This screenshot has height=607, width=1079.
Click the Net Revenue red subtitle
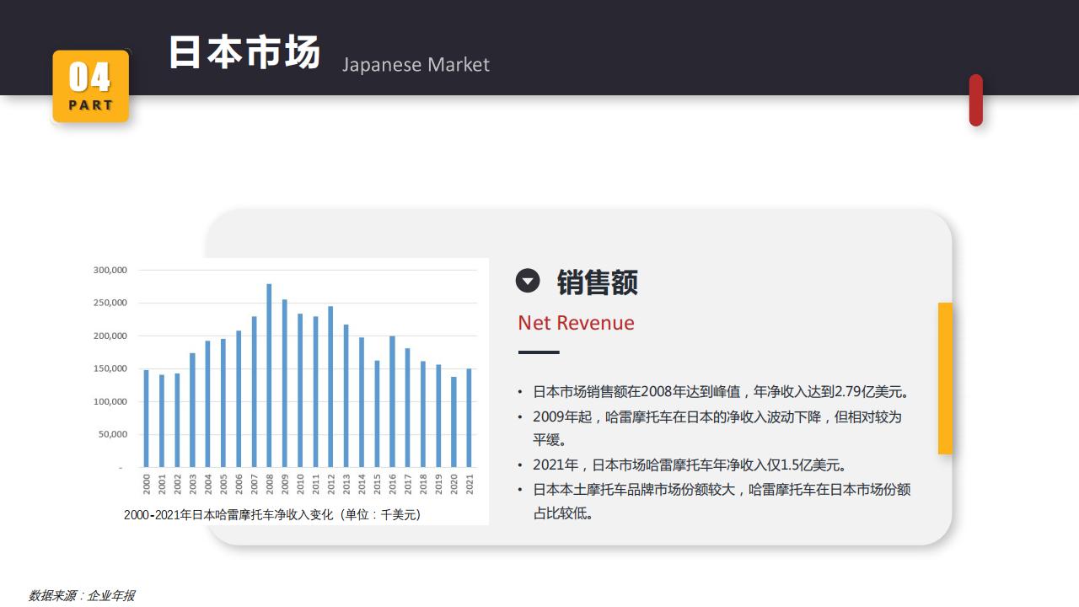tap(577, 323)
